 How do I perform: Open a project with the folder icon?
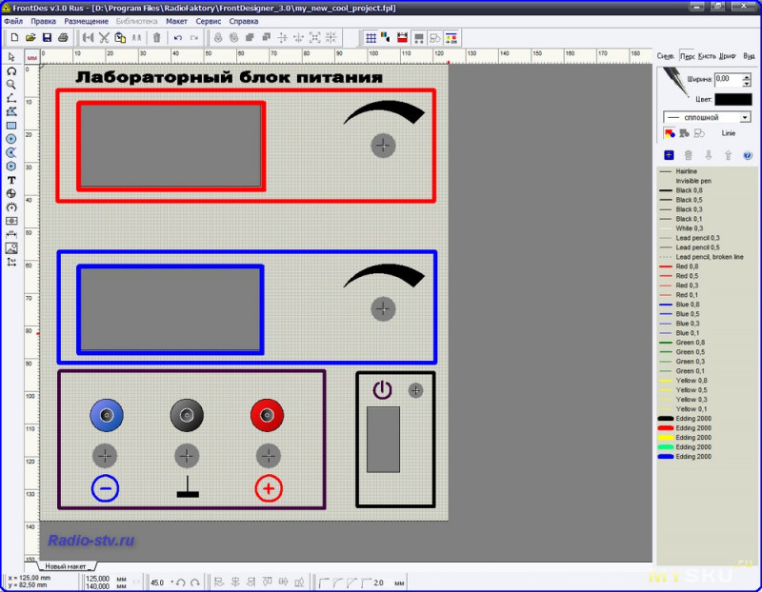pos(30,38)
